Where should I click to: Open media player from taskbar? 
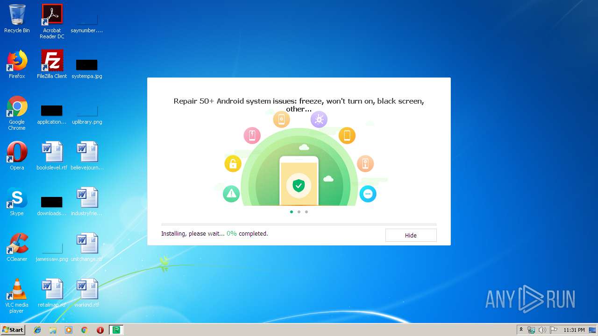(x=69, y=330)
